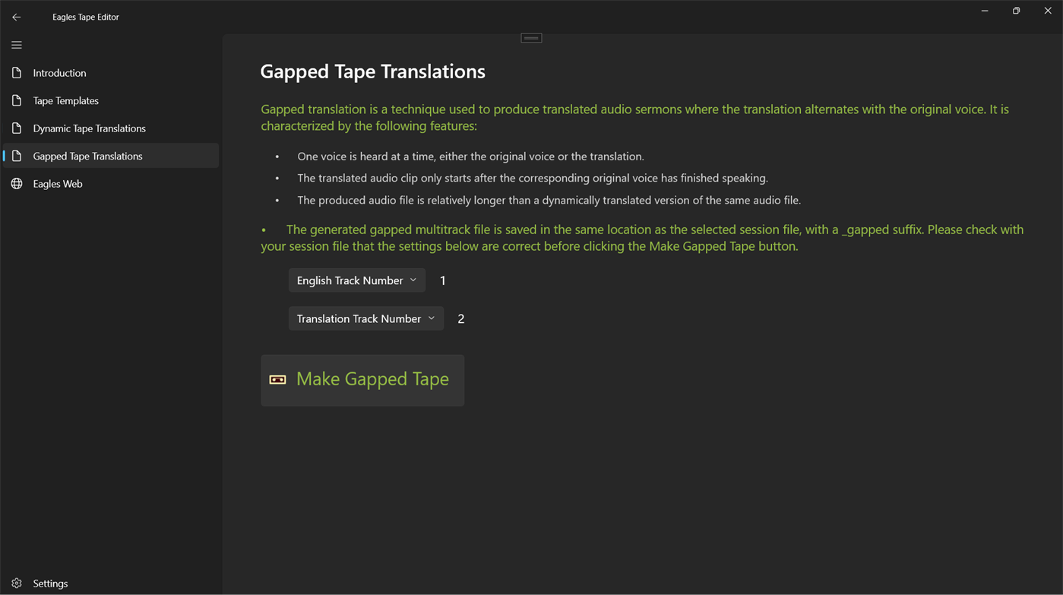Screen dimensions: 1063x595
Task: Select the Dynamic Tape Translations sidebar item
Action: coord(89,128)
